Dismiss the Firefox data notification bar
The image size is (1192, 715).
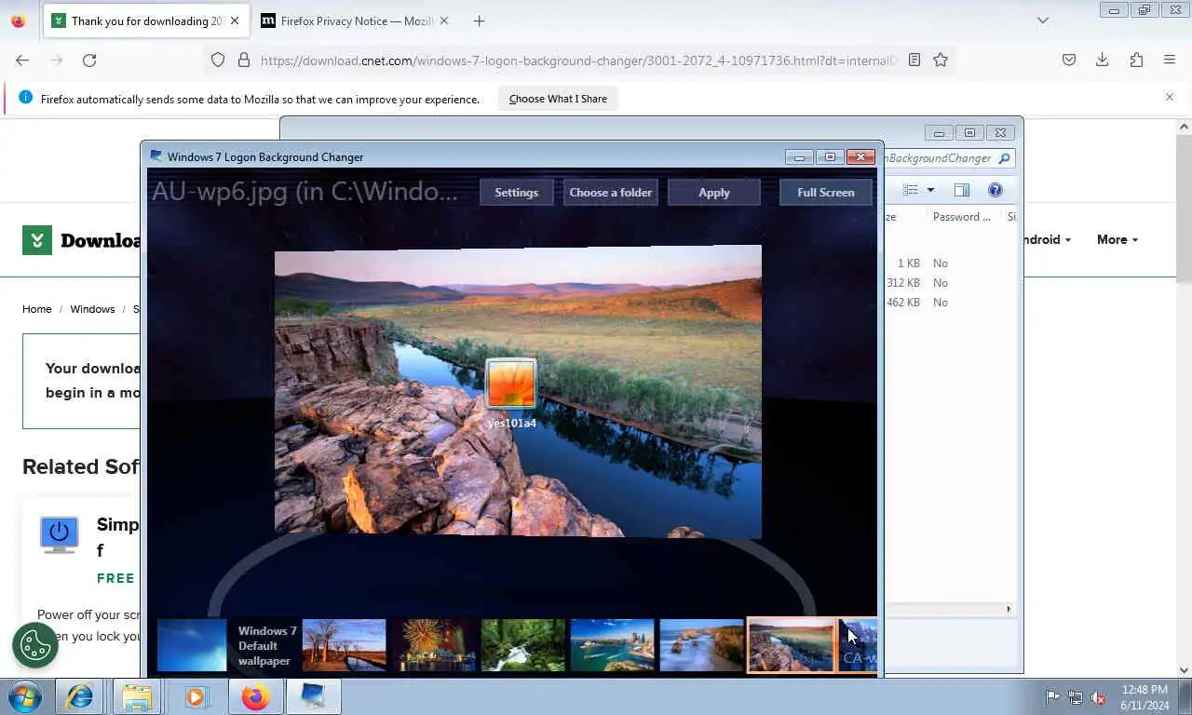click(1170, 97)
